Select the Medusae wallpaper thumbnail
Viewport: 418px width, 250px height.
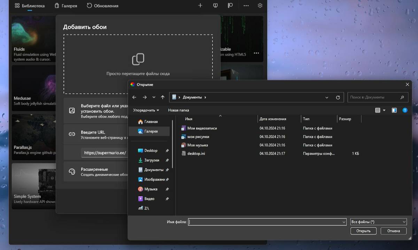click(34, 88)
